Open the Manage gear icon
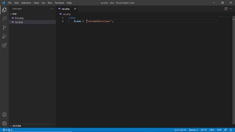The width and height of the screenshot is (235, 132). [x=4, y=123]
